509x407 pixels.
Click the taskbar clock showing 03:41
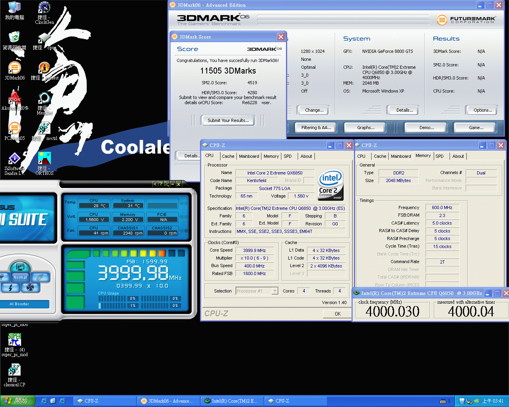(x=493, y=401)
